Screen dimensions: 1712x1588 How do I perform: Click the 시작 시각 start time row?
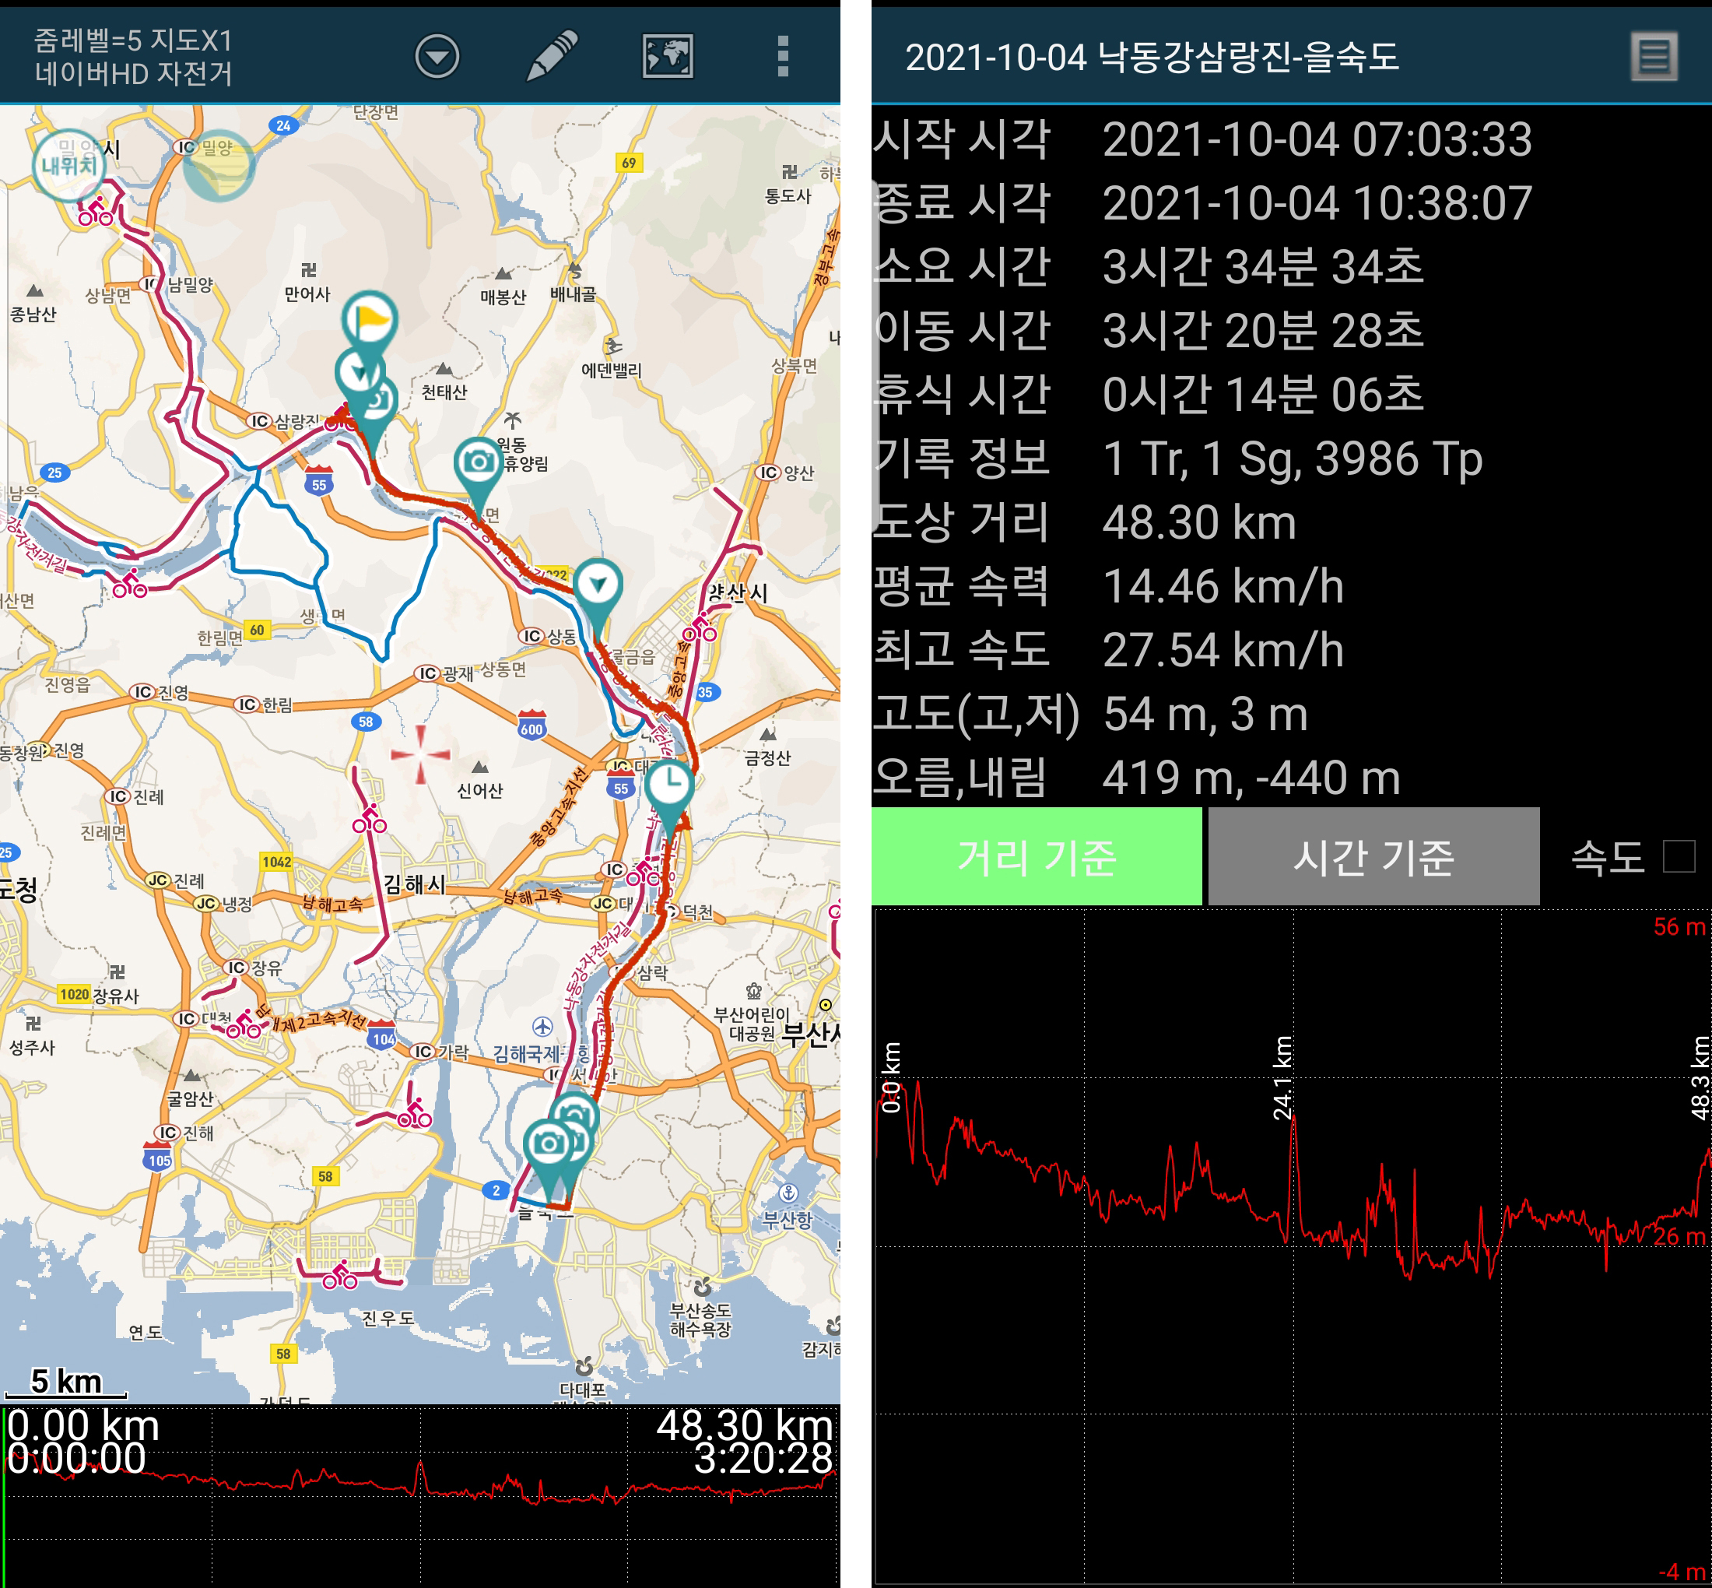[x=1291, y=139]
